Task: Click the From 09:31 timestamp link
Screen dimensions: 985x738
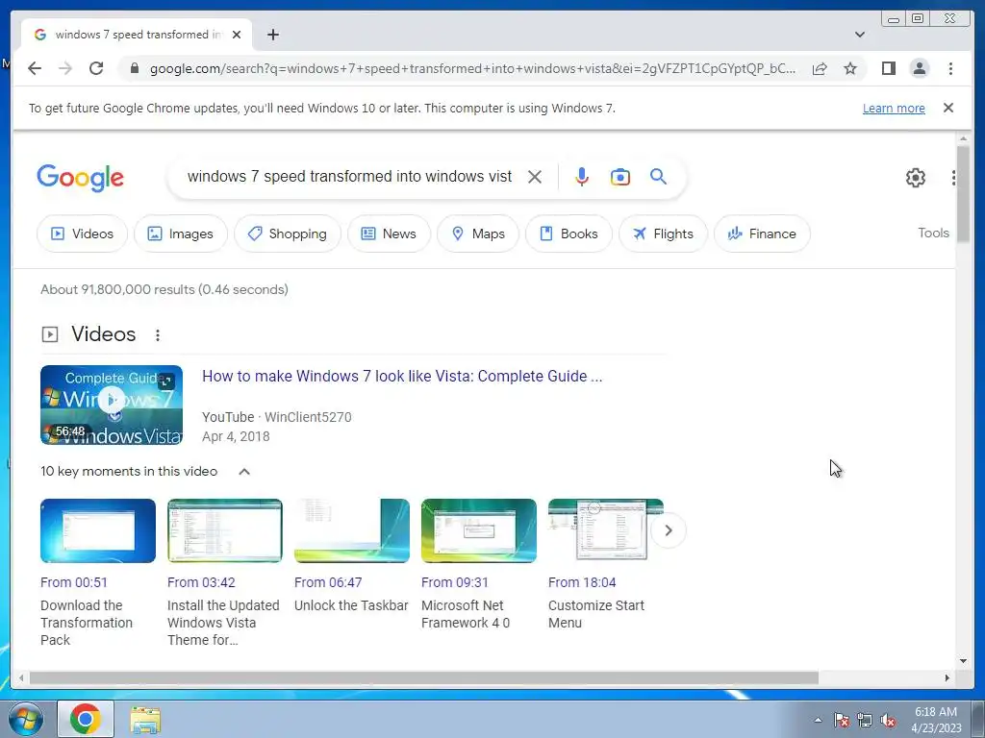Action: [x=455, y=582]
